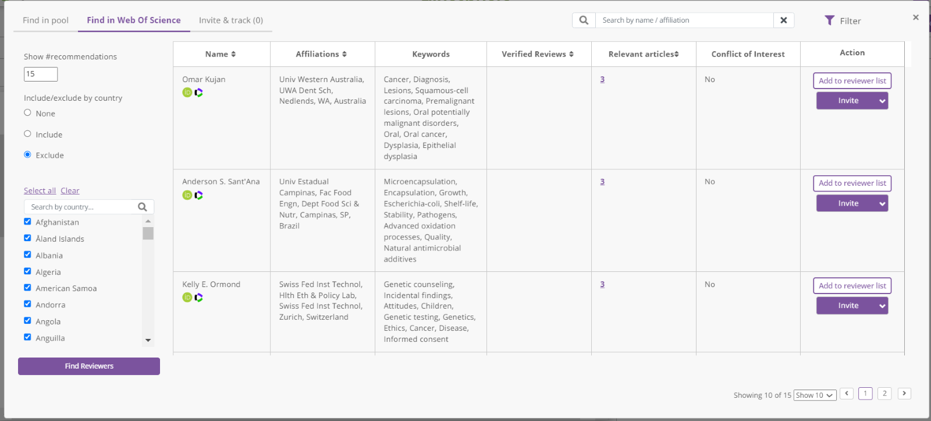The width and height of the screenshot is (931, 421).
Task: Uncheck Anguilla checkbox
Action: [x=27, y=337]
